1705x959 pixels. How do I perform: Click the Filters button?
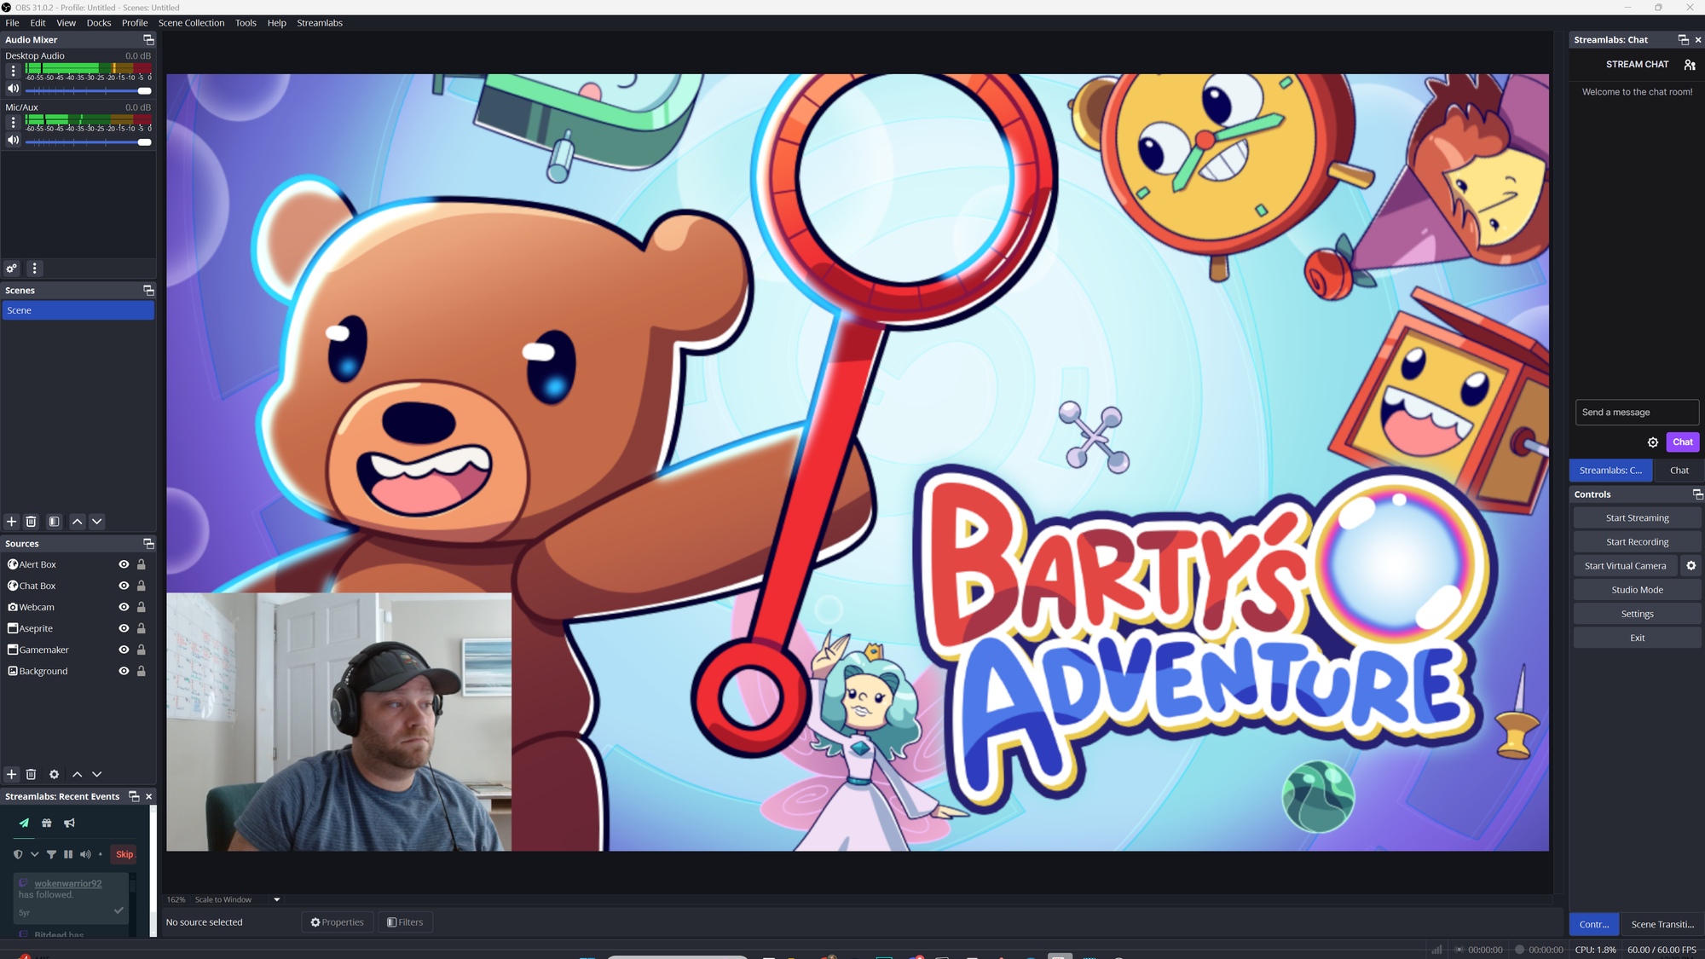405,922
